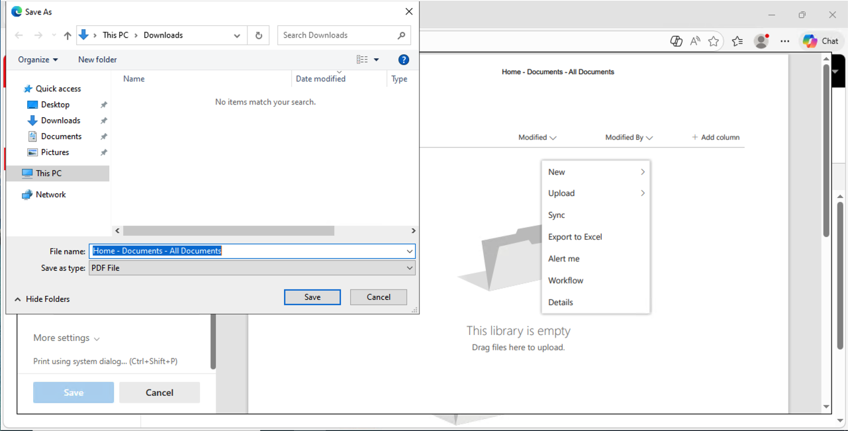Minimize the Edge browser window

(772, 15)
